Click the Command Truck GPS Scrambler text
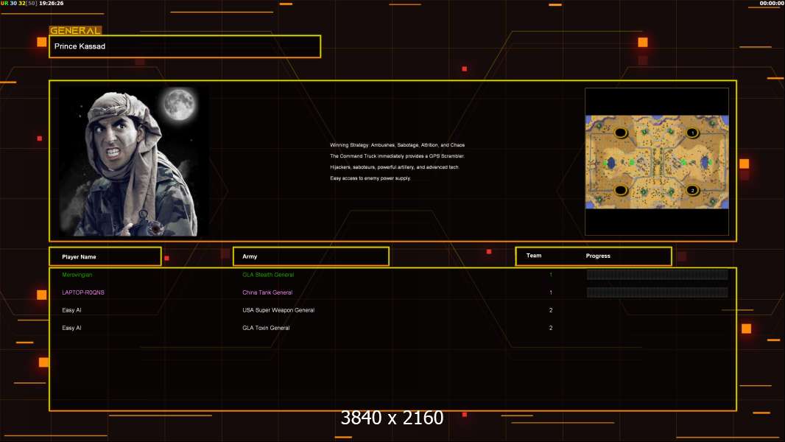The height and width of the screenshot is (442, 785). point(397,156)
